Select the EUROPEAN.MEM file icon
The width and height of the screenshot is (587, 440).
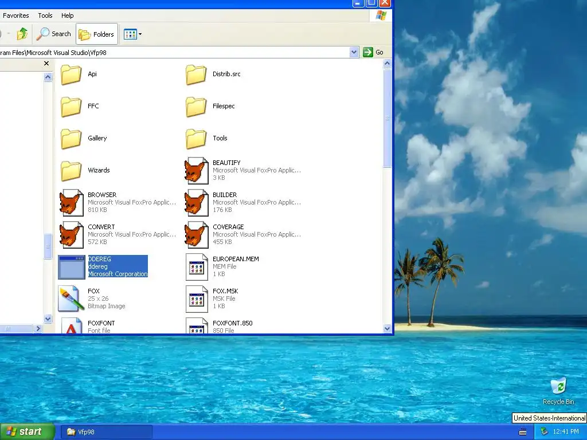pyautogui.click(x=197, y=267)
